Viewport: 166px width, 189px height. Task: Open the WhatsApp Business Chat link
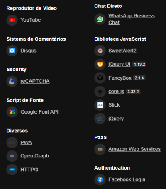tap(132, 19)
